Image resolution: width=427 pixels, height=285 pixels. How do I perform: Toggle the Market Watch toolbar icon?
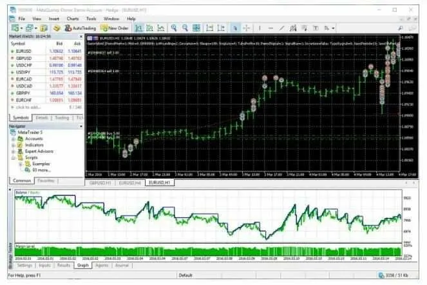tap(44, 28)
